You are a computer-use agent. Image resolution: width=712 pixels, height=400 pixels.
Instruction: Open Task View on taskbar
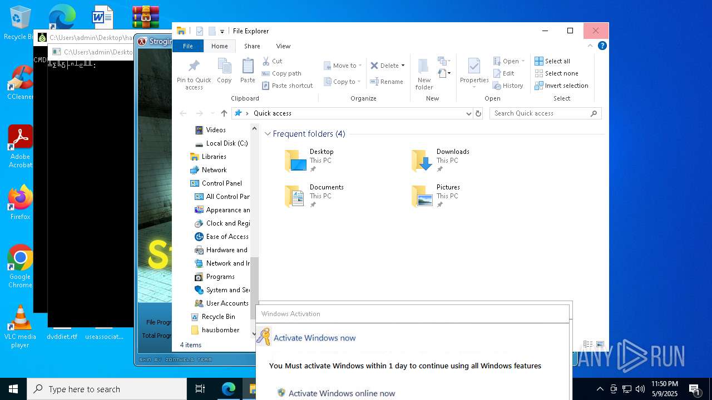(200, 389)
